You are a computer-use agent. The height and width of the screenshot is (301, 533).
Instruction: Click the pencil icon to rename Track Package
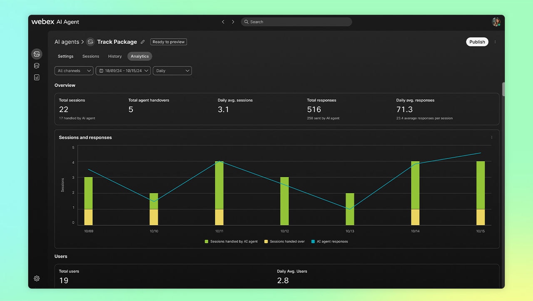[143, 42]
